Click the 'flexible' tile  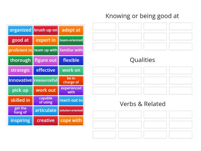click(x=71, y=60)
